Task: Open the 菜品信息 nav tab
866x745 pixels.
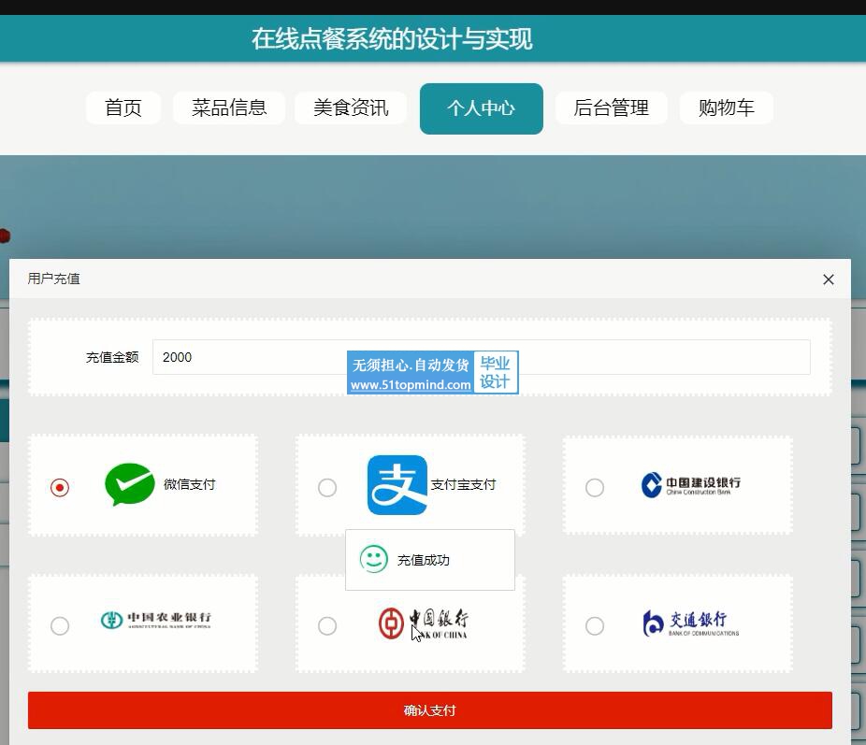Action: (x=229, y=107)
